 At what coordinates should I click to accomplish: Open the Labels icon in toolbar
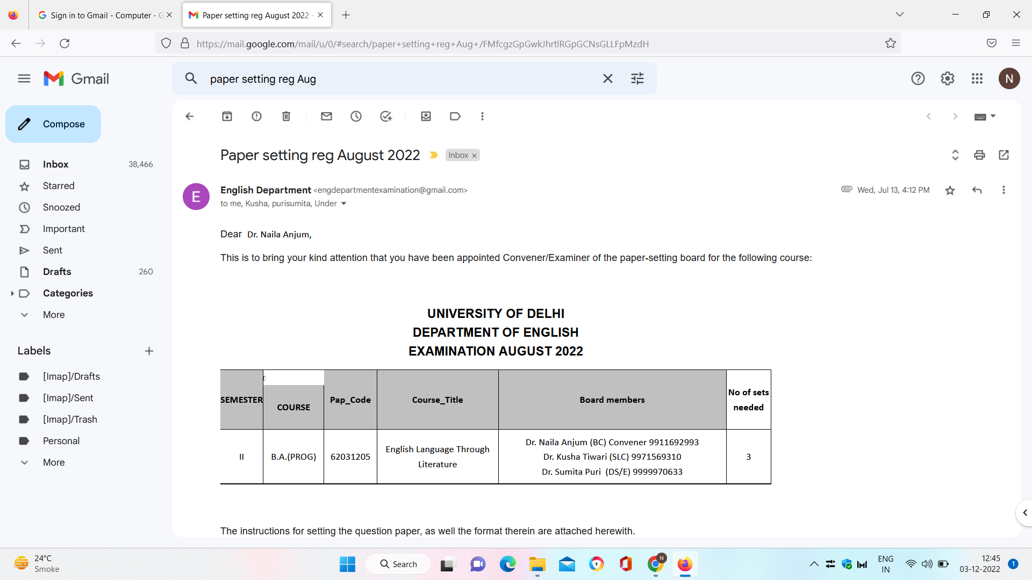[455, 117]
